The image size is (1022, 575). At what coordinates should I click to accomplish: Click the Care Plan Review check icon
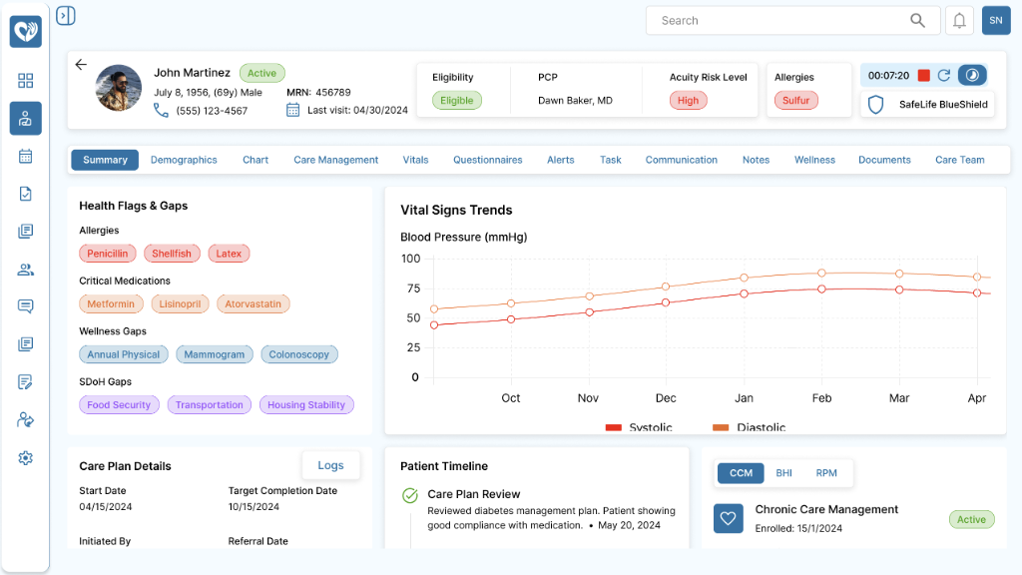point(410,495)
